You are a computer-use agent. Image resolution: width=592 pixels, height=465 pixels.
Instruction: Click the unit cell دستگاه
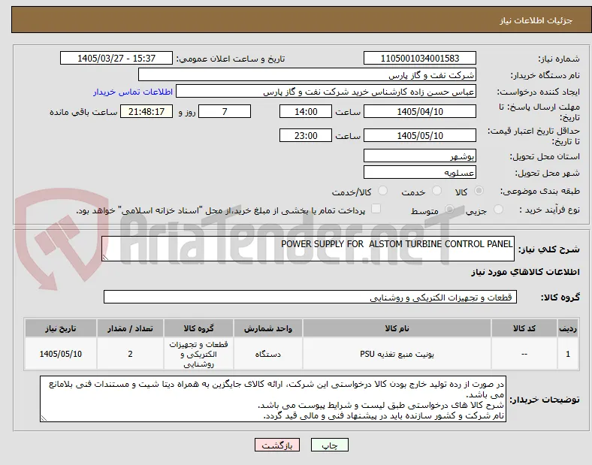point(267,354)
